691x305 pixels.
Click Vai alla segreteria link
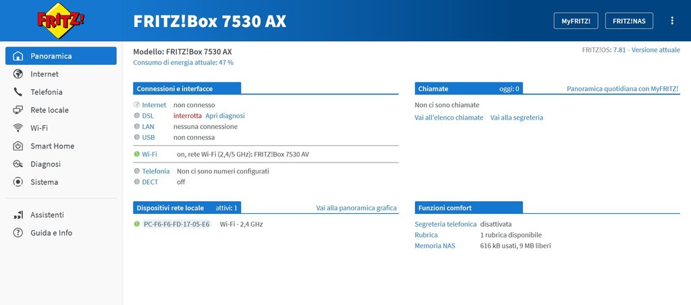516,117
